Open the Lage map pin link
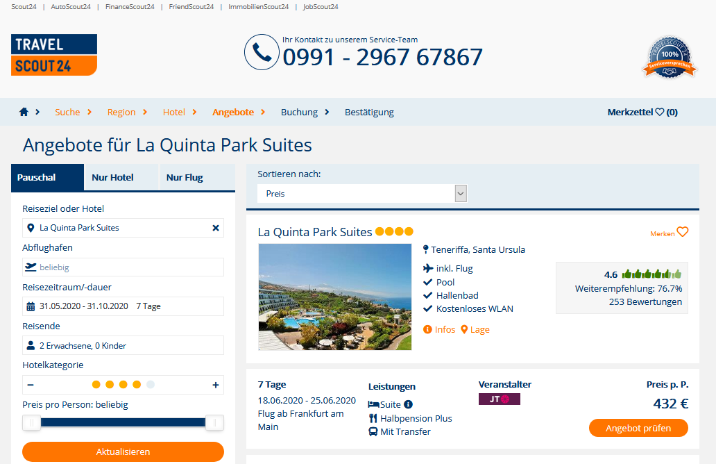This screenshot has height=464, width=716. (x=475, y=330)
